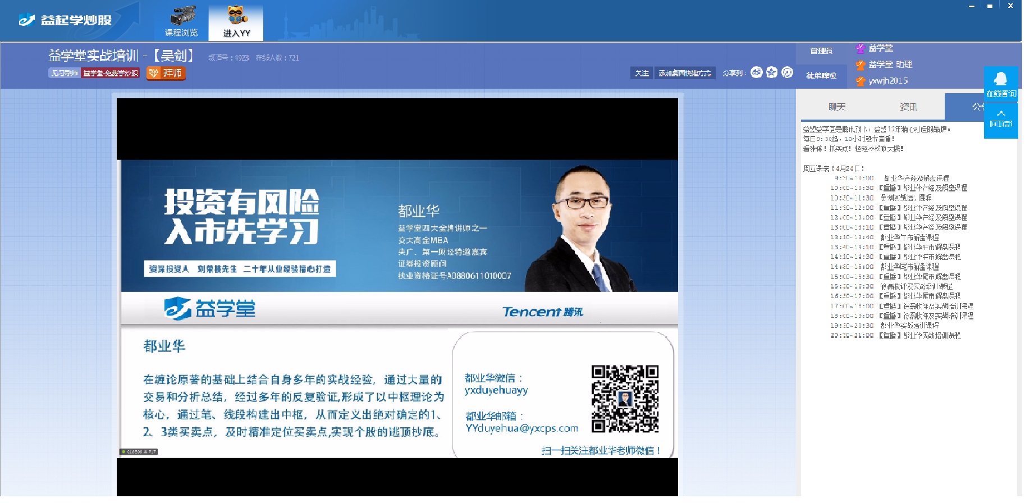
Task: Click the 益学堂 logo in the video banner
Action: coord(210,308)
